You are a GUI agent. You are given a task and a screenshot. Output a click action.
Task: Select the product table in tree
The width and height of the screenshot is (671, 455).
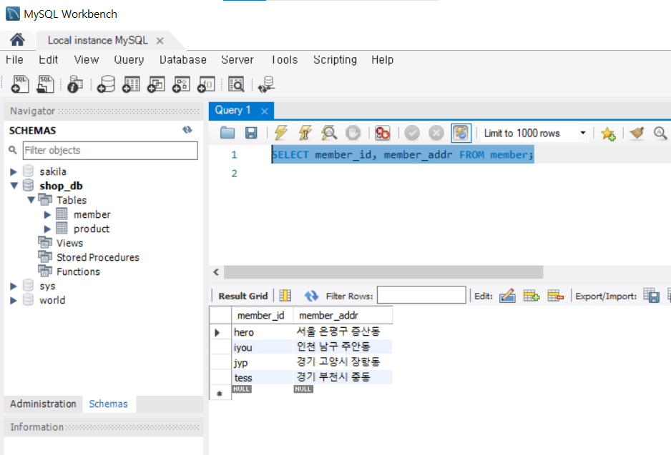point(92,229)
